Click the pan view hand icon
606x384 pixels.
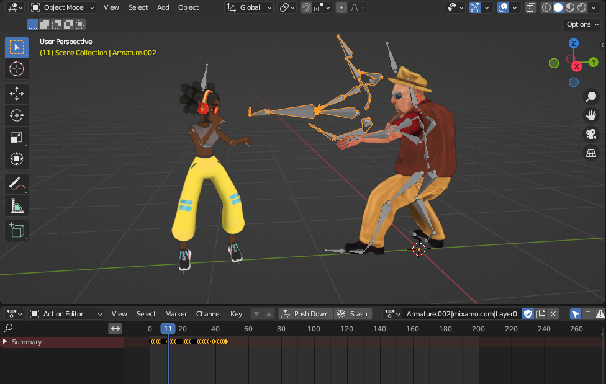(x=591, y=115)
